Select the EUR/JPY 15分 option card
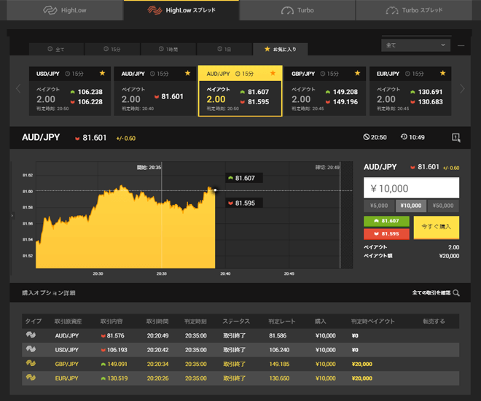 point(410,91)
